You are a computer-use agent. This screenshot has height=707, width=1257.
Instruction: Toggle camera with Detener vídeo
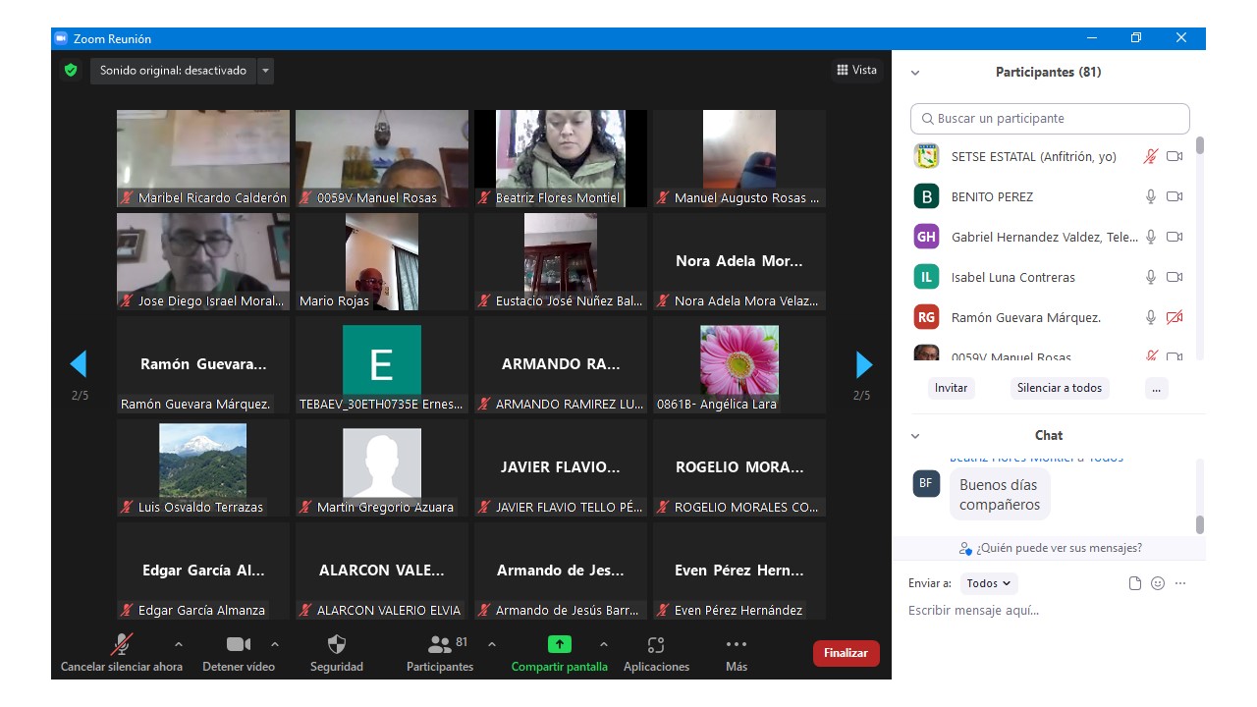coord(238,645)
